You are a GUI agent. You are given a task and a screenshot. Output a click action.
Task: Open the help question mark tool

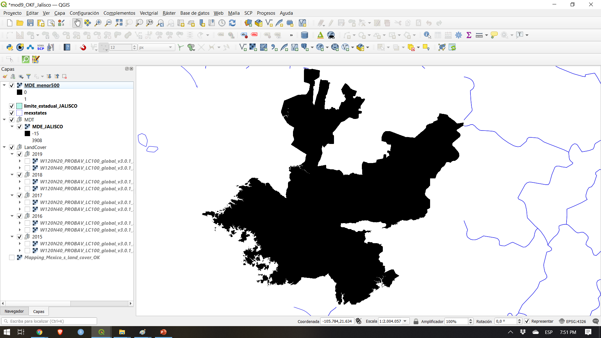click(67, 47)
